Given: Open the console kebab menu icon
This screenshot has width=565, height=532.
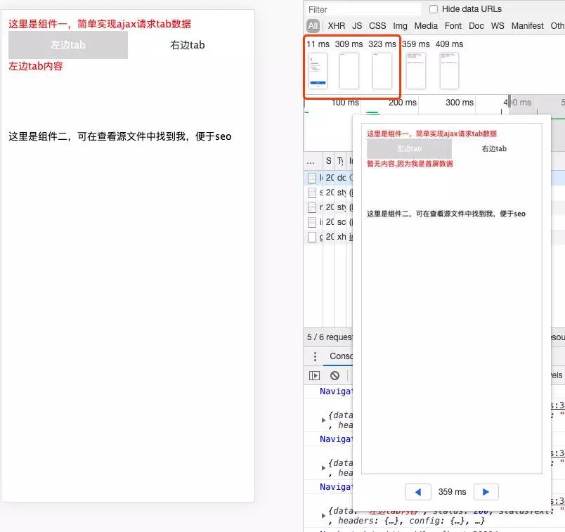Looking at the screenshot, I should point(314,356).
